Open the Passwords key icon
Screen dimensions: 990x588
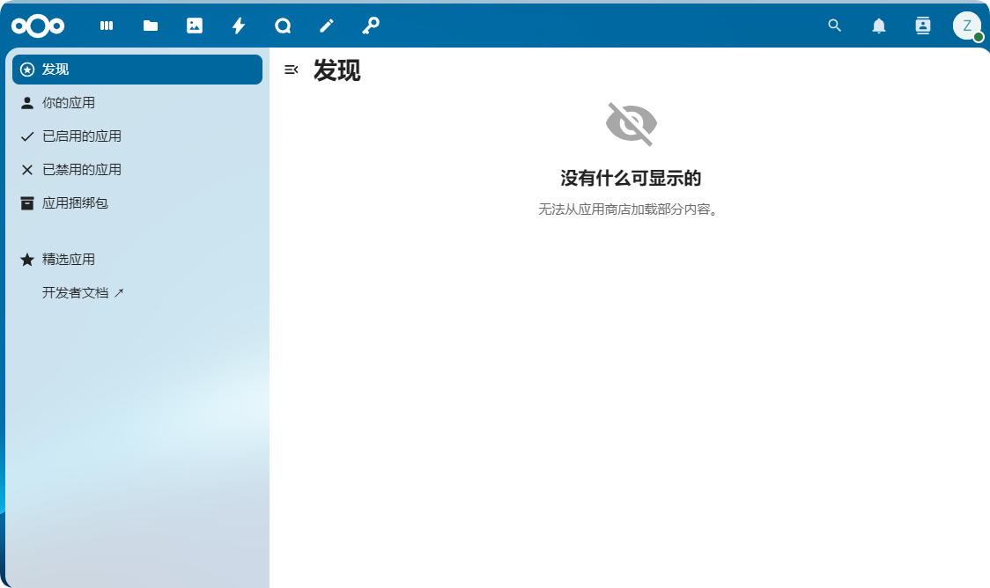click(x=371, y=26)
